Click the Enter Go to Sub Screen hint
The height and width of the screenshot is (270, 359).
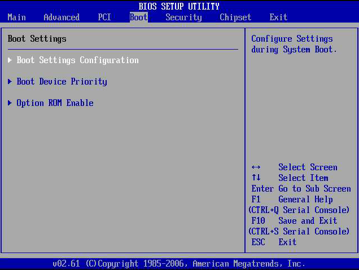point(301,189)
